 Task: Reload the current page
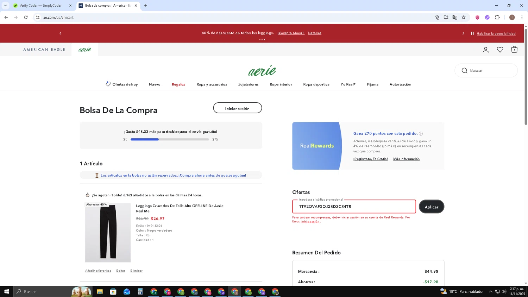pos(26,17)
